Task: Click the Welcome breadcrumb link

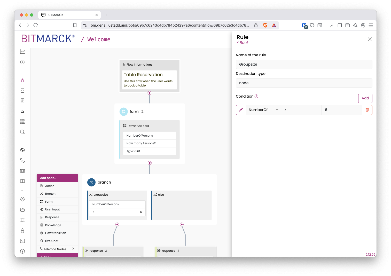Action: (x=99, y=40)
